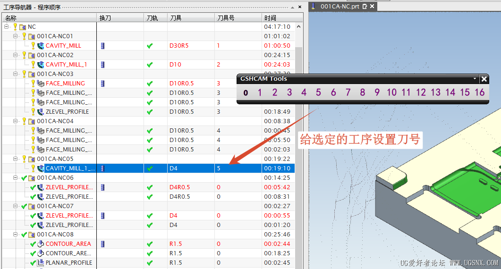Sort by the 刀具 column header
The width and height of the screenshot is (501, 269).
pyautogui.click(x=191, y=18)
